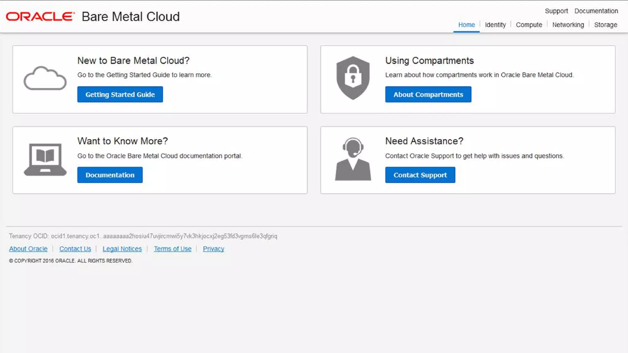Visit the Terms of Use link
The height and width of the screenshot is (353, 628).
click(172, 249)
